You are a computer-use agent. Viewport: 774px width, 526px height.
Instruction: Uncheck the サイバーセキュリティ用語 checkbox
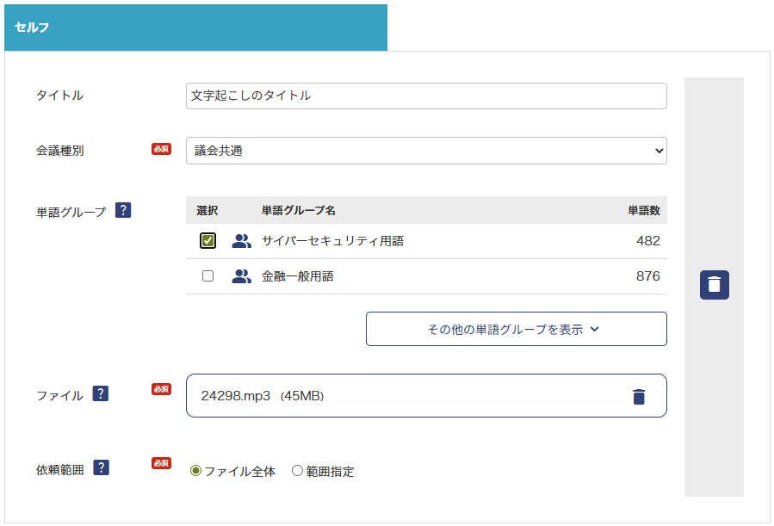click(x=207, y=241)
